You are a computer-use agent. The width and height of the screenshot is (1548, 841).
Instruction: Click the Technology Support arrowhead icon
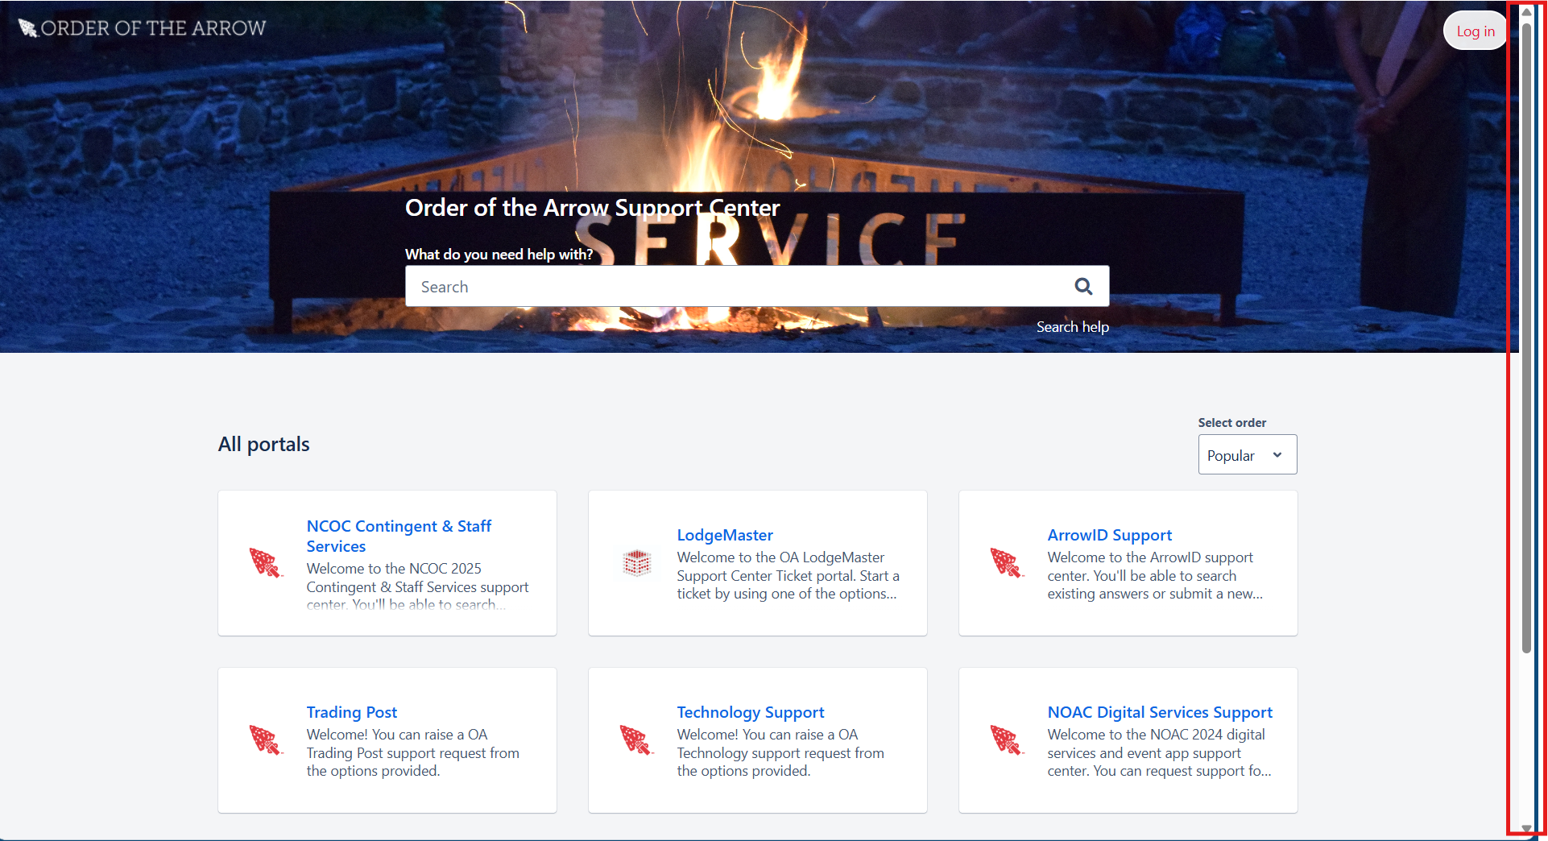pos(635,739)
